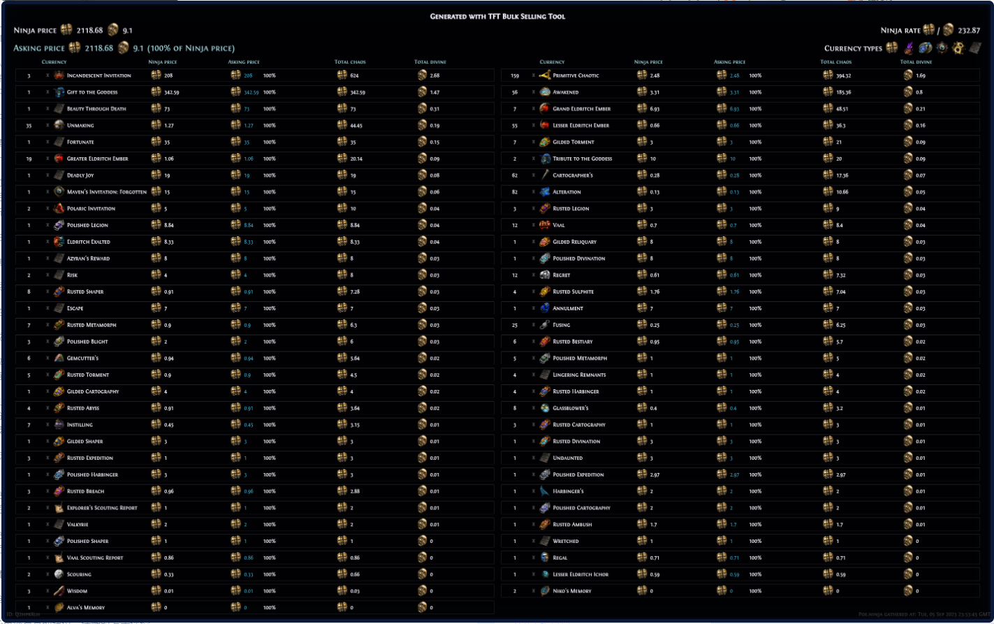This screenshot has height=624, width=994.
Task: Click the purple-feathered icon in Currency types
Action: [909, 48]
